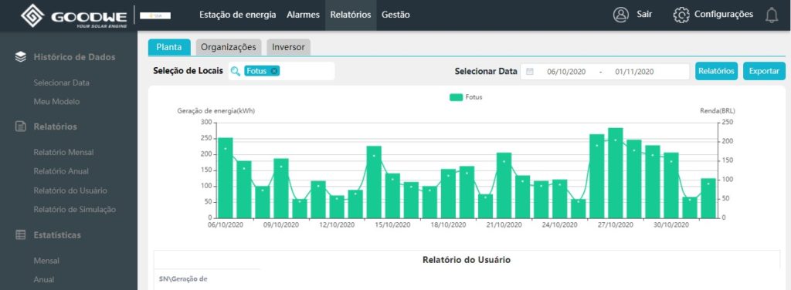Click the GoodWe logo
791x290 pixels.
pos(73,15)
